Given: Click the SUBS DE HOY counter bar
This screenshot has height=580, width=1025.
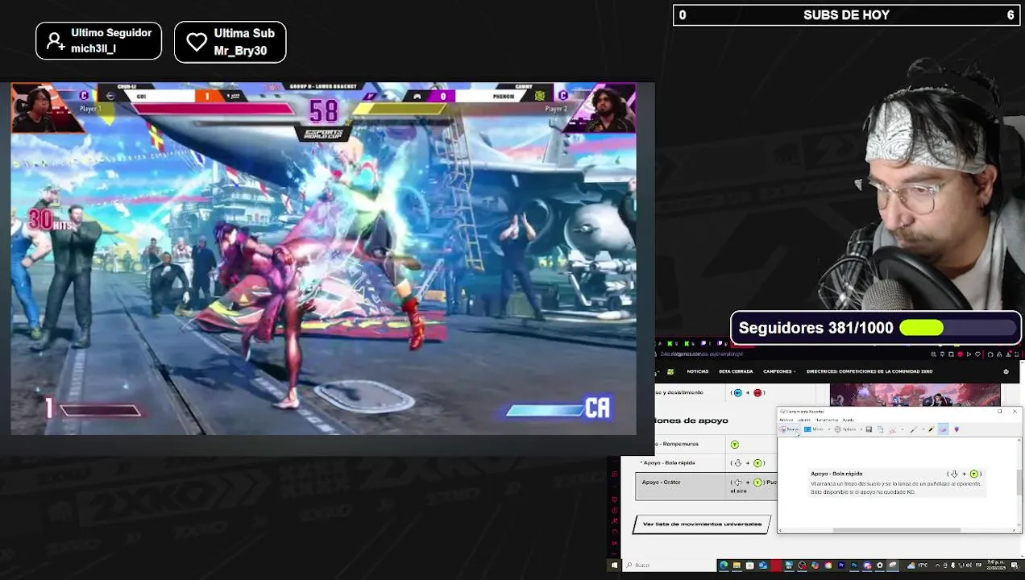Looking at the screenshot, I should coord(846,14).
